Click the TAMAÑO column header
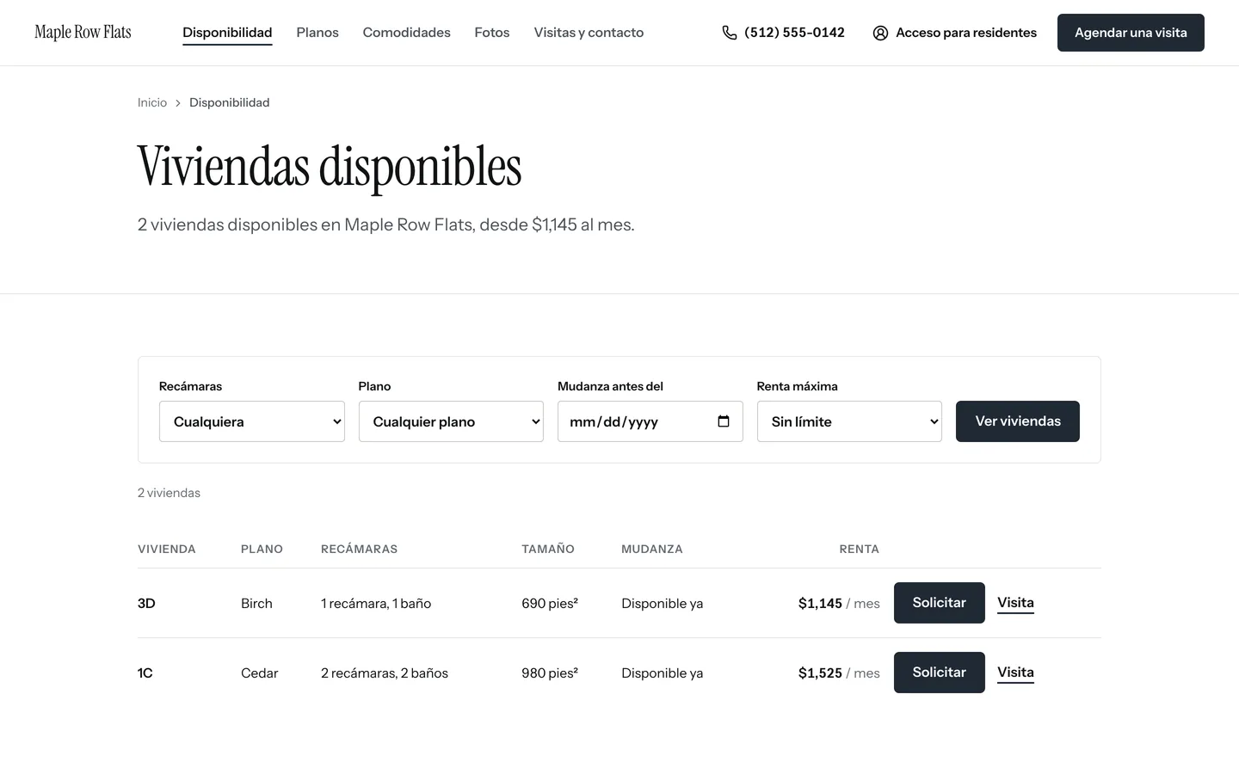 [x=548, y=549]
